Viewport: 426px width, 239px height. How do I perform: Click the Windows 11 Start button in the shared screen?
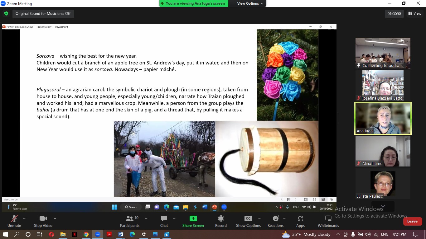pyautogui.click(x=114, y=207)
